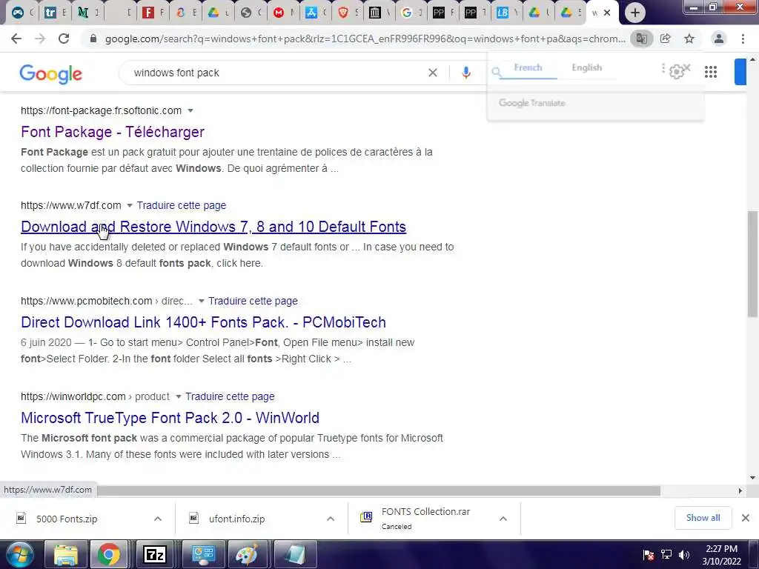Click the share page icon
The image size is (759, 569).
pos(666,39)
